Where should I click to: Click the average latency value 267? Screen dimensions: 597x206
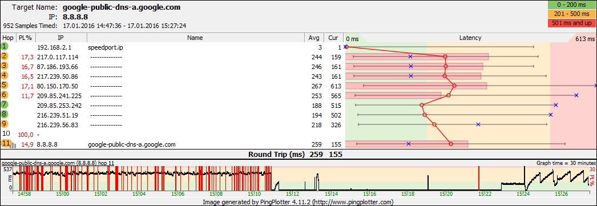point(317,86)
